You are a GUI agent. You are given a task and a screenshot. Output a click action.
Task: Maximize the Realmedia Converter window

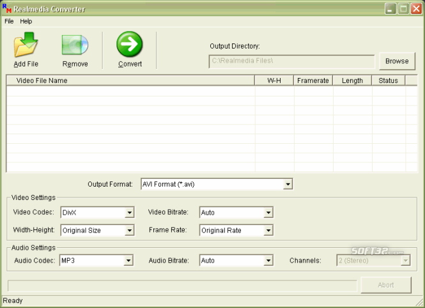pos(403,9)
